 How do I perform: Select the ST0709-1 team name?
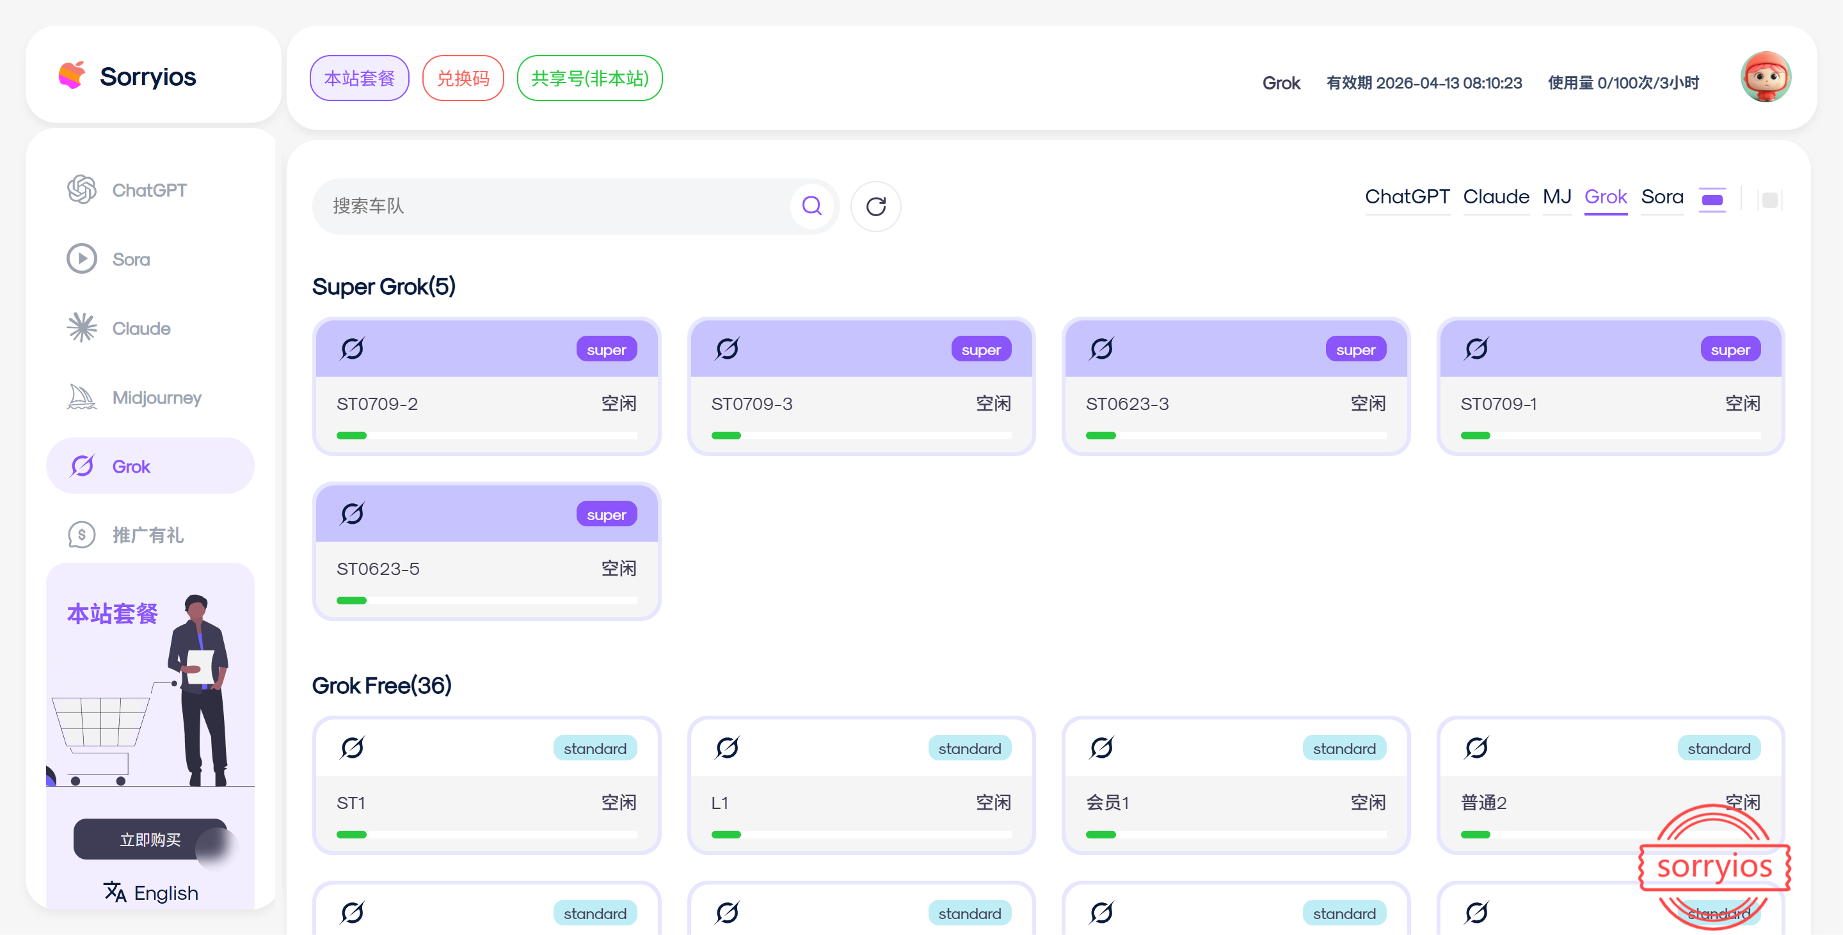(x=1498, y=404)
